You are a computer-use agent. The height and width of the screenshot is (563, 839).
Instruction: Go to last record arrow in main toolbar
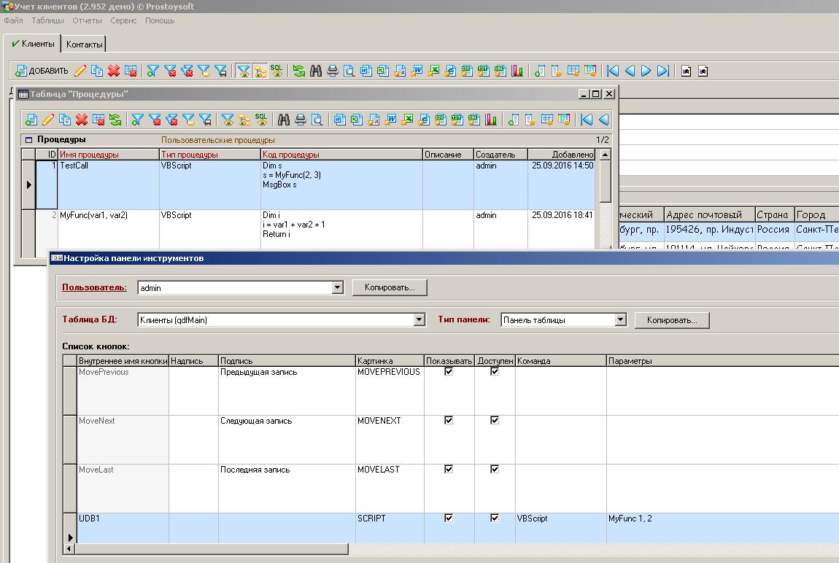point(662,71)
